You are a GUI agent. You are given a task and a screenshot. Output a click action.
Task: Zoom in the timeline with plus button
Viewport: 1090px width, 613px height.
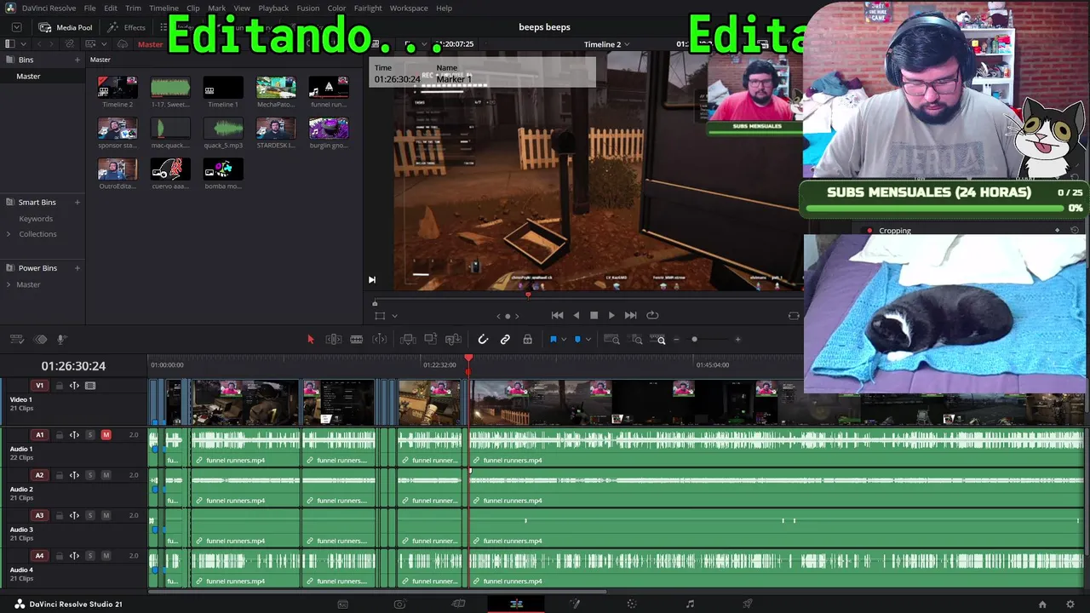point(737,340)
